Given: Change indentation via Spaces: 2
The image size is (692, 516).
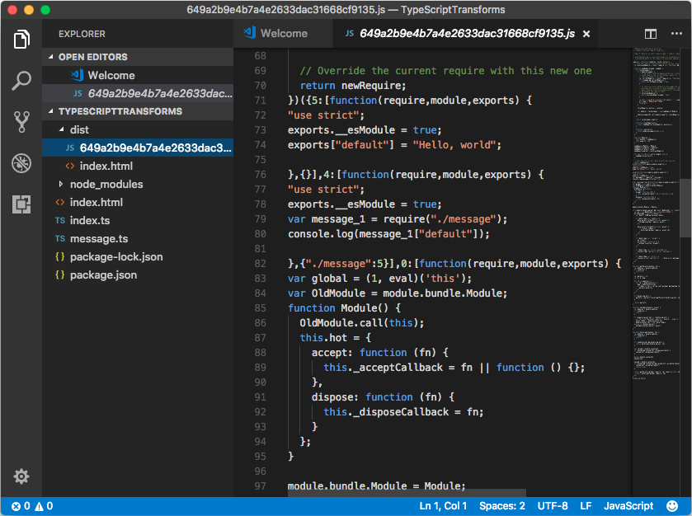Looking at the screenshot, I should [502, 506].
